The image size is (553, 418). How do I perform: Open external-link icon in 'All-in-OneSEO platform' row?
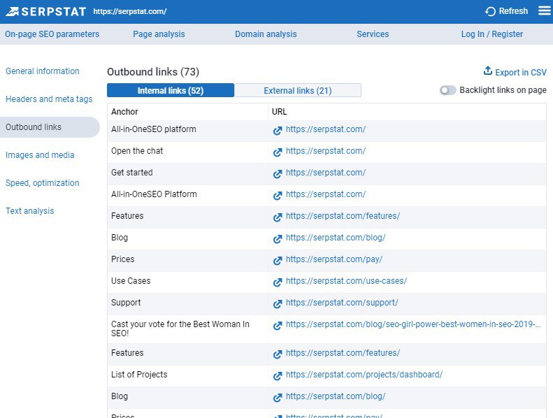pos(278,131)
